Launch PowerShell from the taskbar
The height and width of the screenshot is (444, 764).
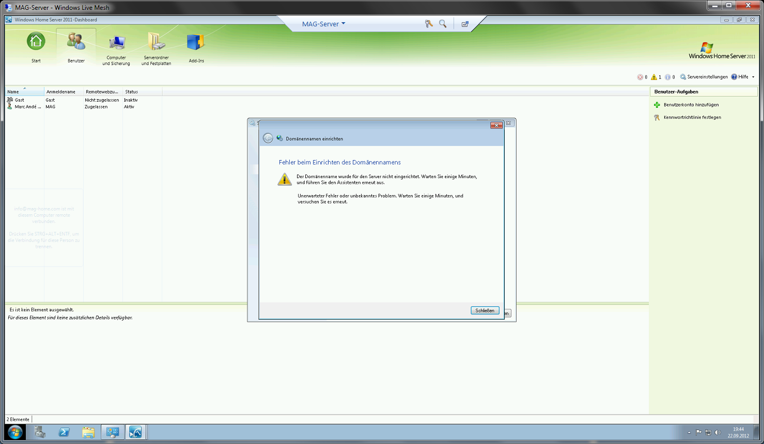point(64,432)
